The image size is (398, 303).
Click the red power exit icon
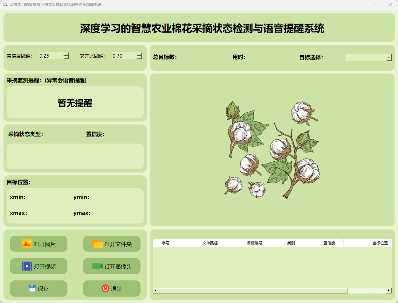point(105,288)
